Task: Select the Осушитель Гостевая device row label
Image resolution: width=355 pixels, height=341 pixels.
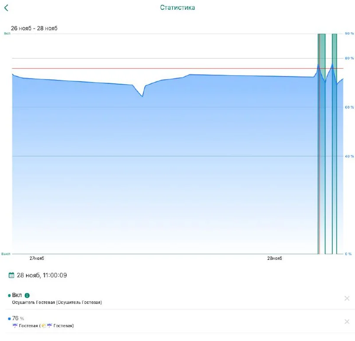Action: pyautogui.click(x=57, y=302)
